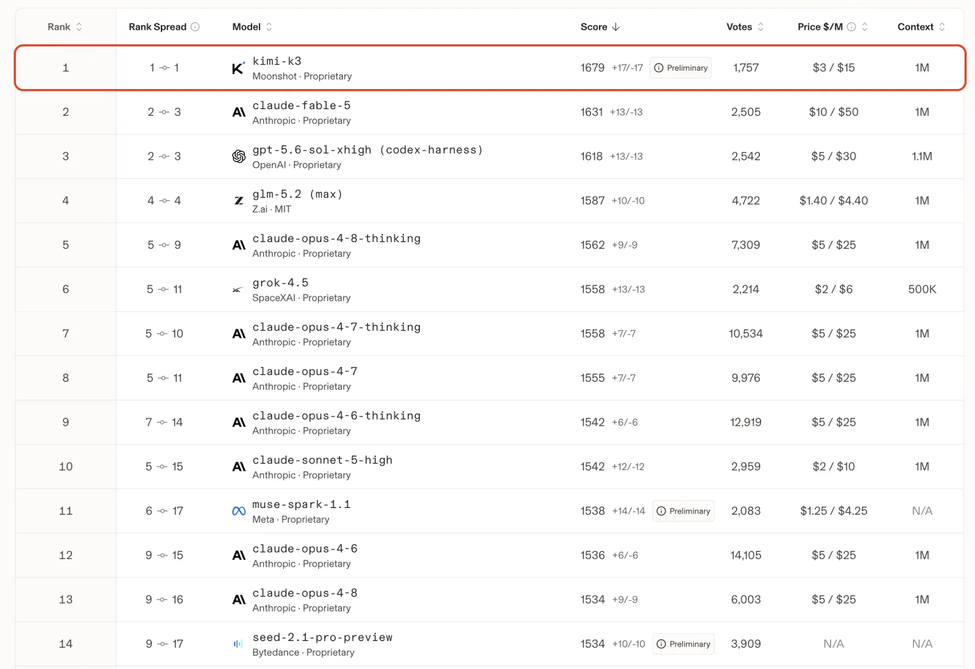Click the Preliminary badge for muse-spark-1.1

point(683,511)
